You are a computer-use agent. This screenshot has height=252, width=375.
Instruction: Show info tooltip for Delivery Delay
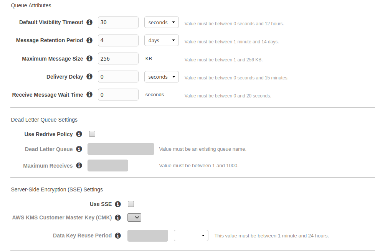coord(89,76)
